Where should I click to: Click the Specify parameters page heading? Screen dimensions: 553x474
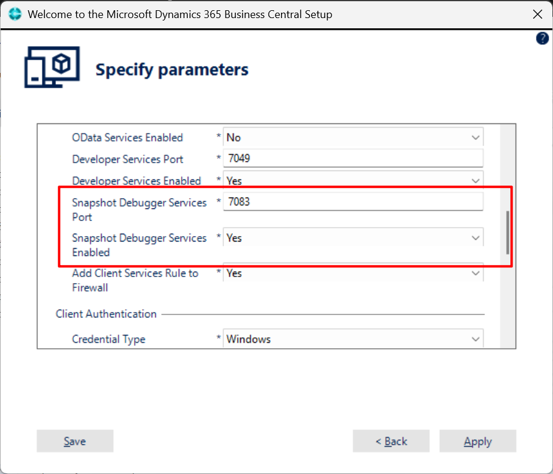click(171, 70)
